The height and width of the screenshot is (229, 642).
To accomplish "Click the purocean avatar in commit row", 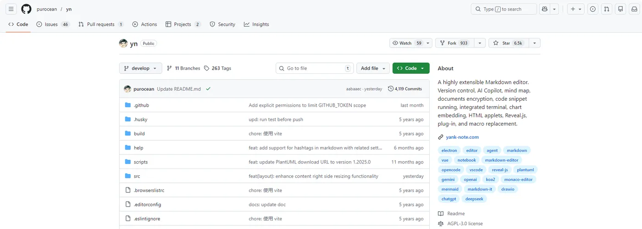I will click(x=127, y=89).
